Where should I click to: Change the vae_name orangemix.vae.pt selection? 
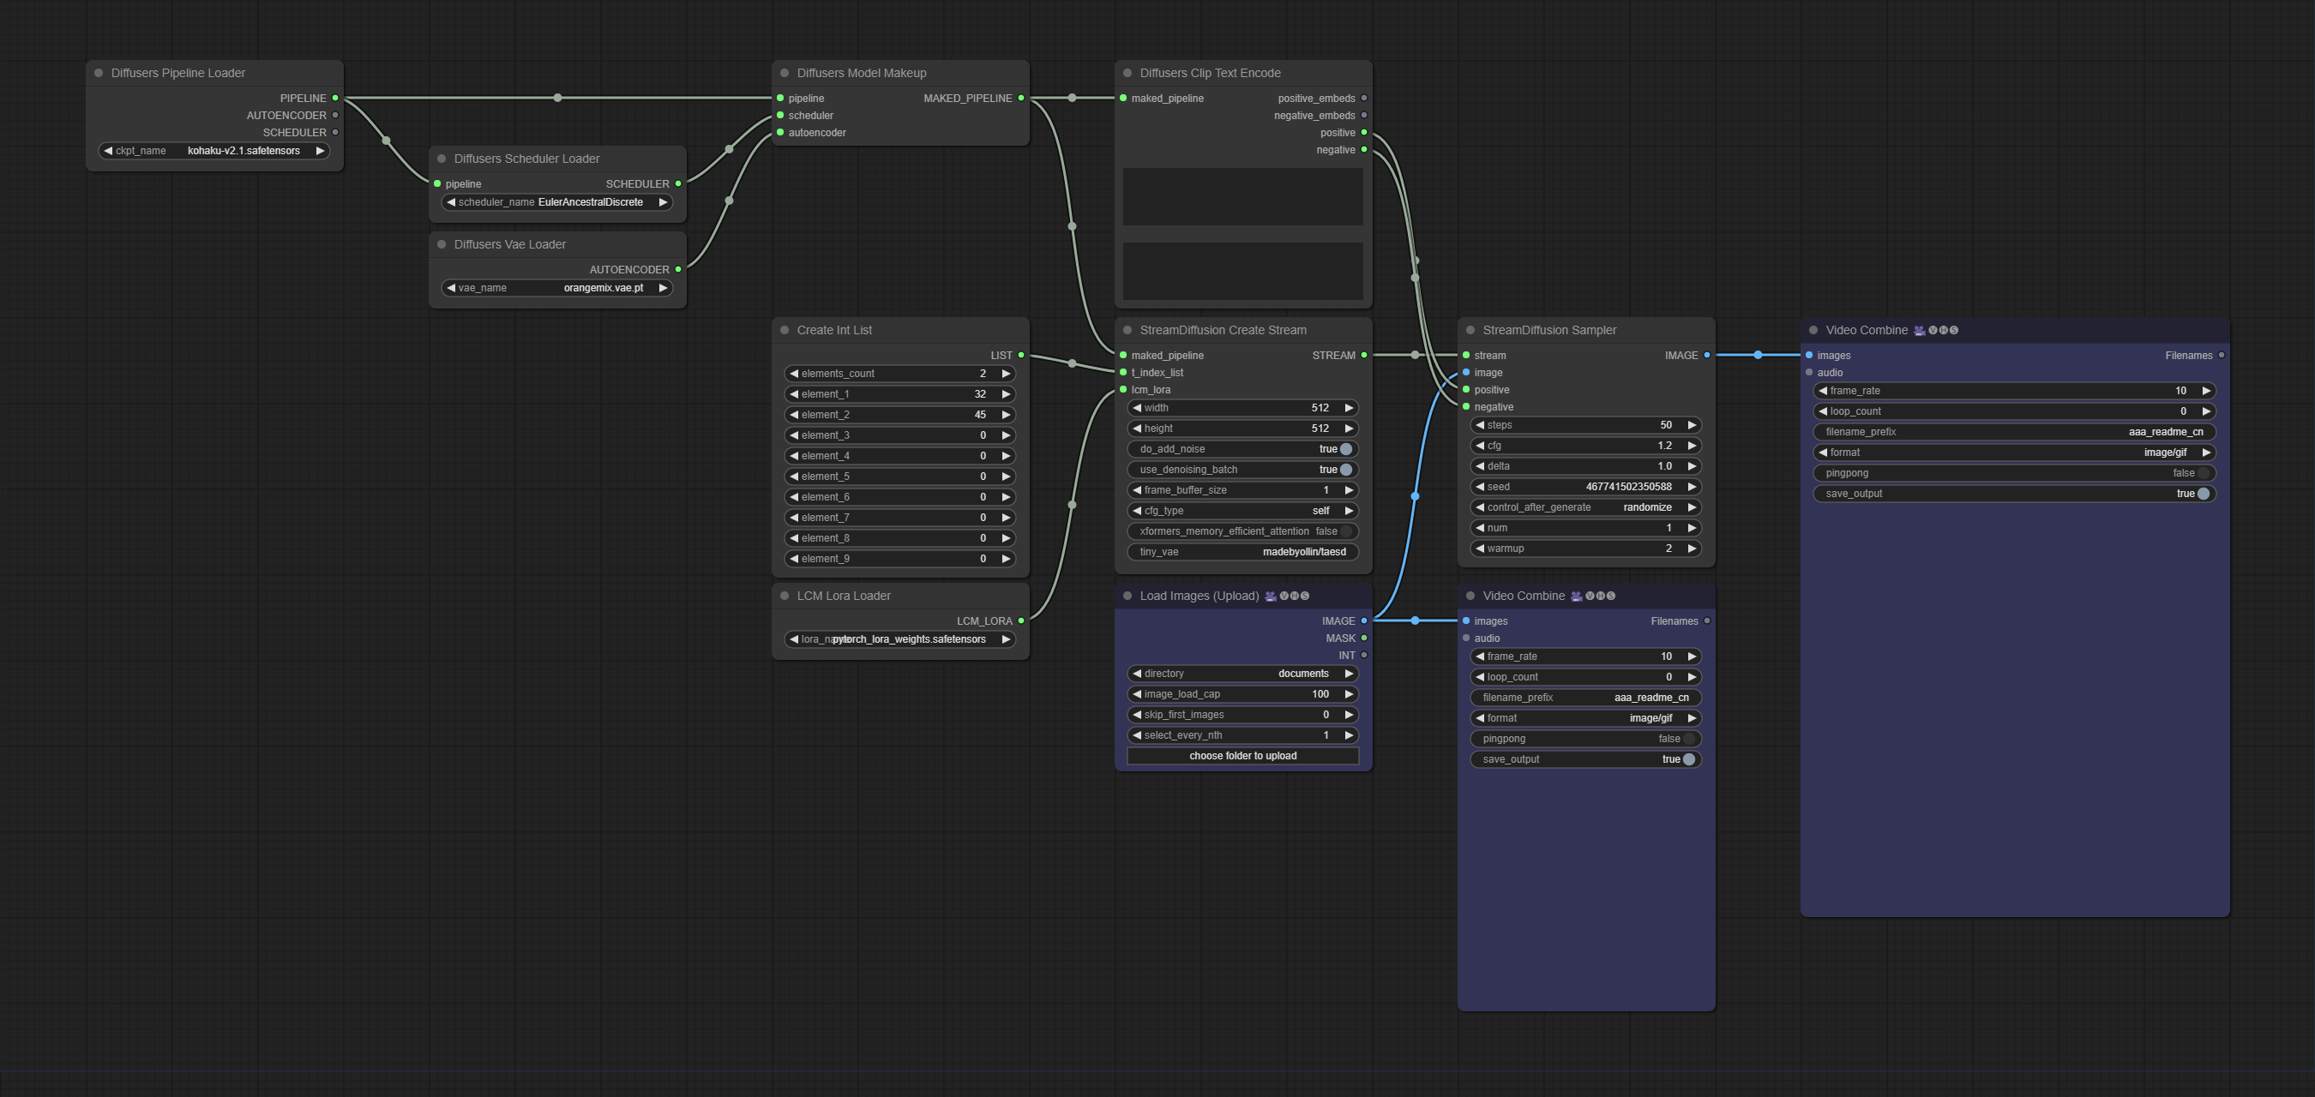coord(602,289)
